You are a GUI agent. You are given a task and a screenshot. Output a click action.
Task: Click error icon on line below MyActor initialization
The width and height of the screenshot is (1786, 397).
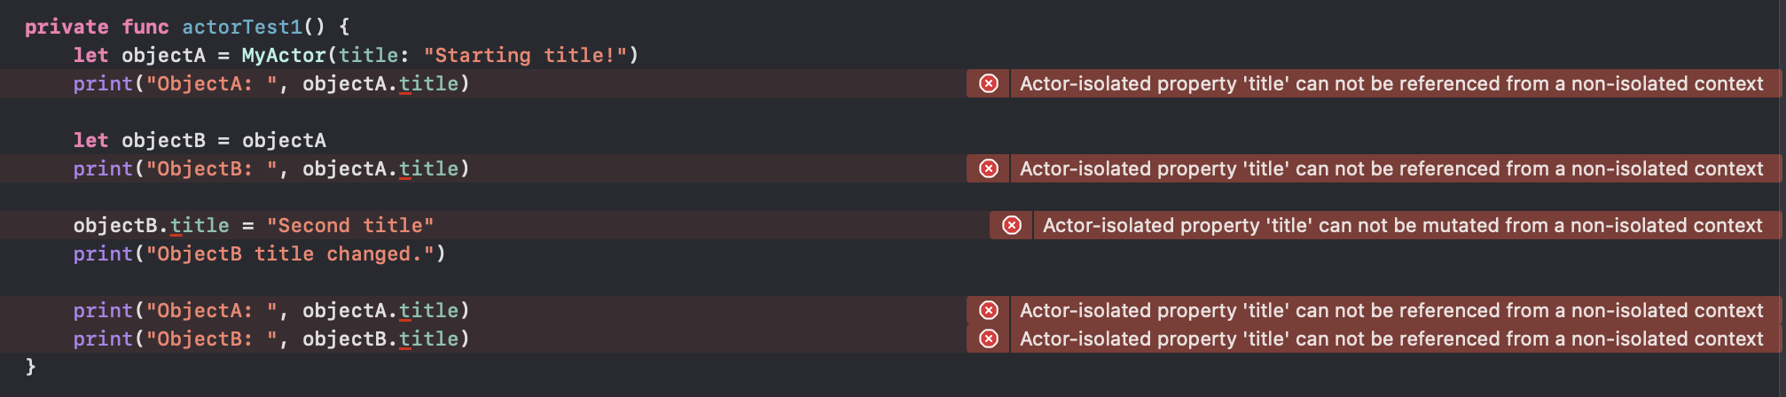pos(988,83)
